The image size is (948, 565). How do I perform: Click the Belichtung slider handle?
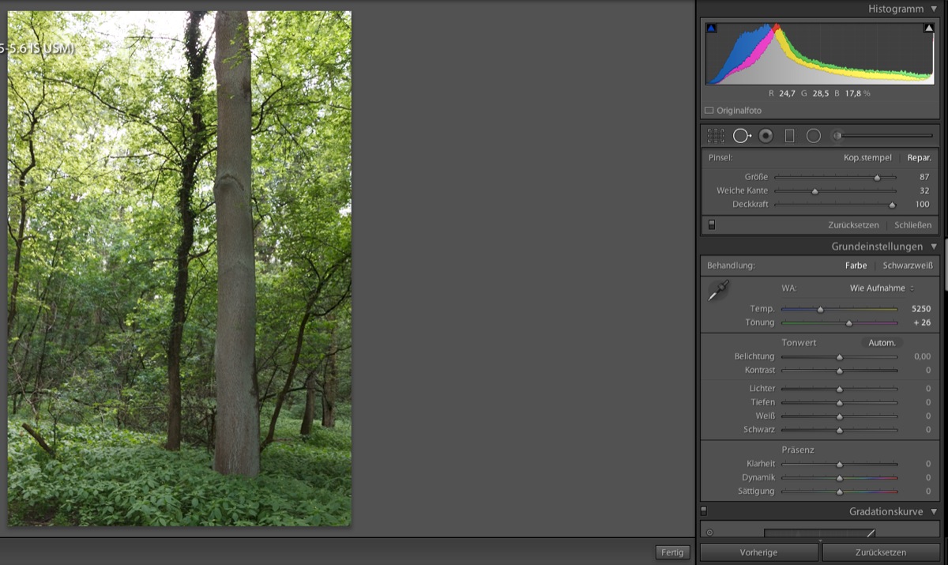[839, 357]
